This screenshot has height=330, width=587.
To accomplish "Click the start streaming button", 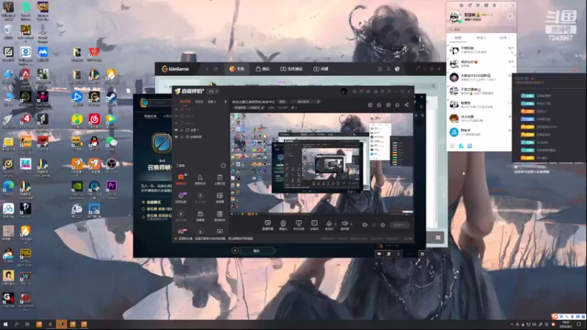I will 399,225.
